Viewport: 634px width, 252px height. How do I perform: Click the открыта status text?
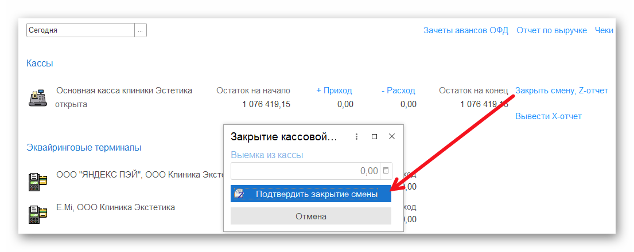point(71,105)
